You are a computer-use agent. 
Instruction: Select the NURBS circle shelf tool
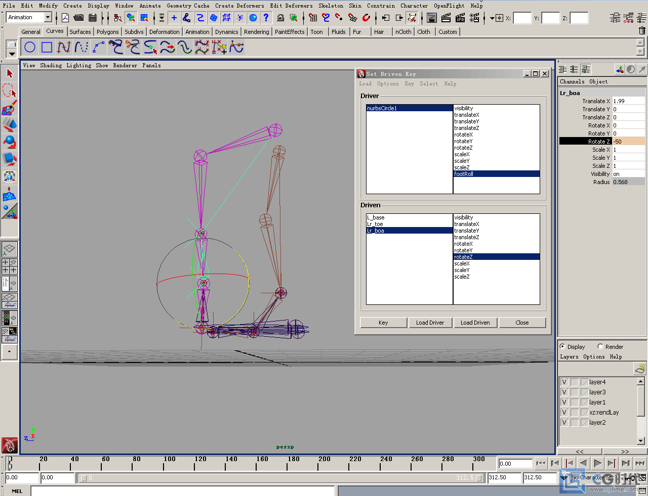click(x=30, y=48)
